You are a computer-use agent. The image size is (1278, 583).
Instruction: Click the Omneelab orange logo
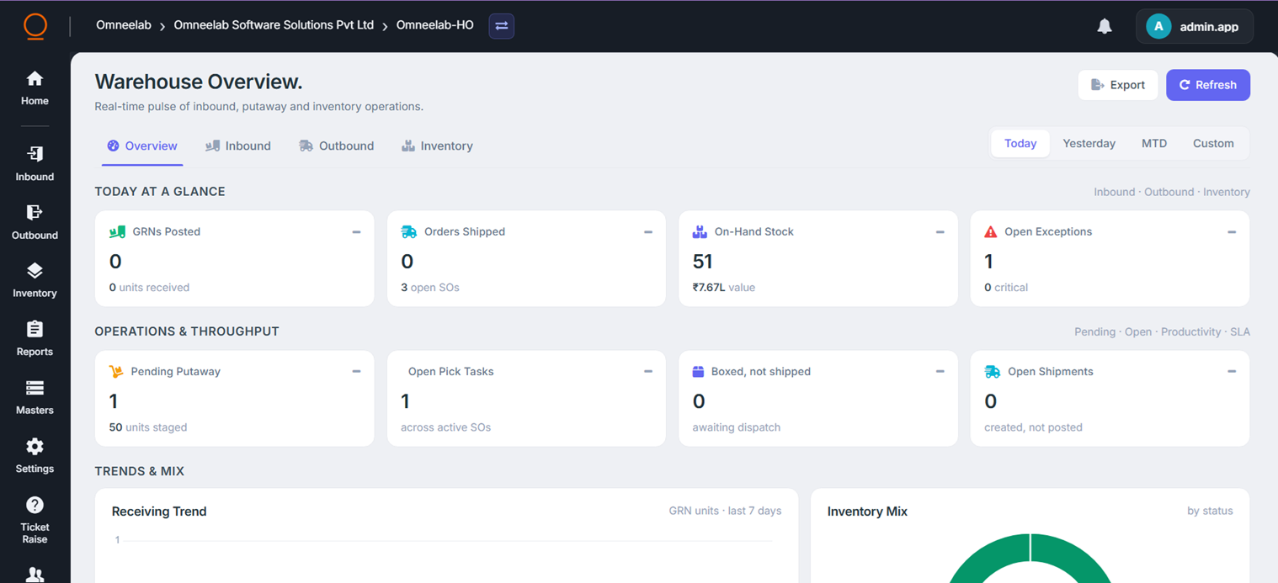point(35,25)
